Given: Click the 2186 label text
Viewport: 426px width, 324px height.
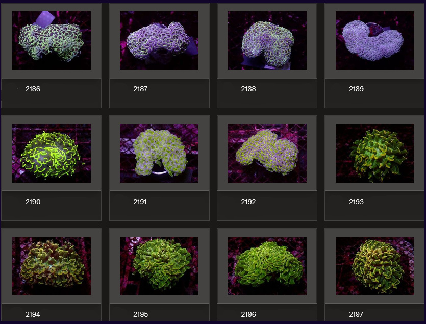Looking at the screenshot, I should pyautogui.click(x=33, y=89).
